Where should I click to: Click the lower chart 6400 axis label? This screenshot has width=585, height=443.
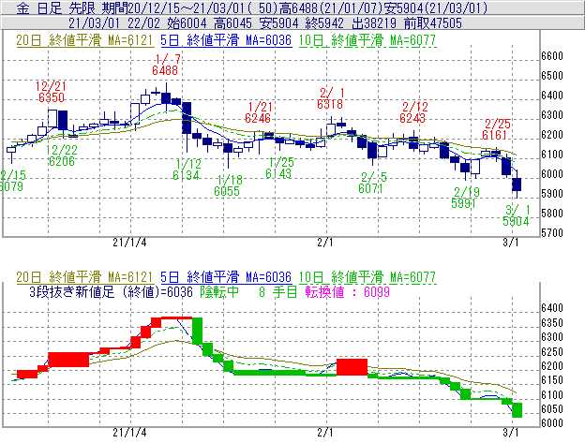tap(552, 308)
